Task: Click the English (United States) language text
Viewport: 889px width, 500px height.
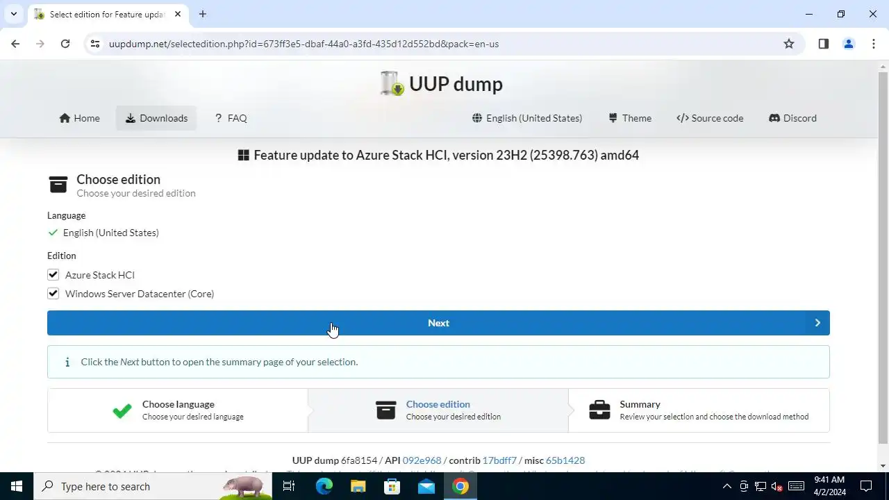Action: 111,233
